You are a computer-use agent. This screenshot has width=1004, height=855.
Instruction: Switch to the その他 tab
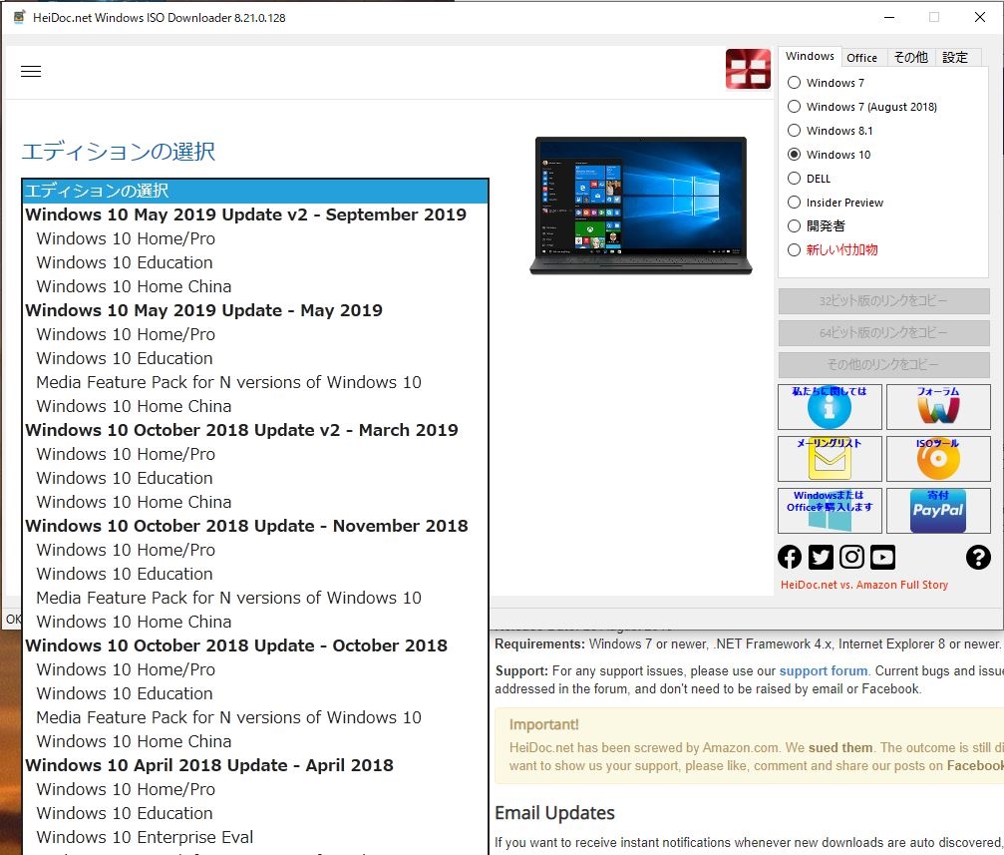(910, 58)
